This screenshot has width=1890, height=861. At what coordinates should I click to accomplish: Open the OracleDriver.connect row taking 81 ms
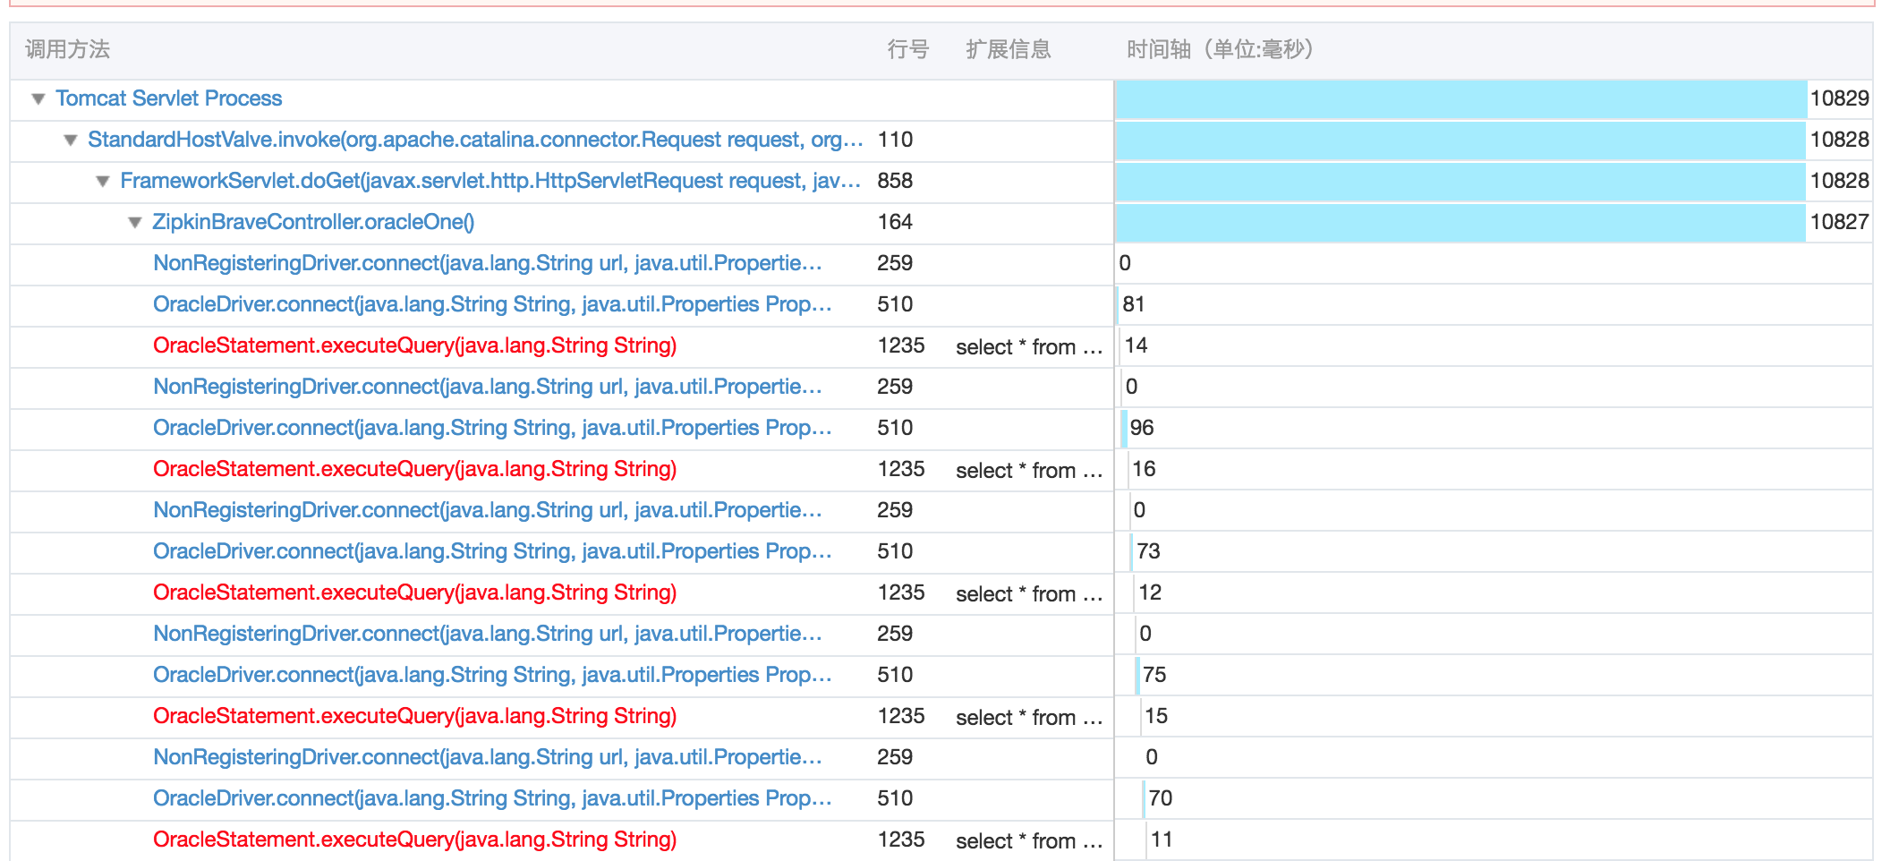[492, 304]
